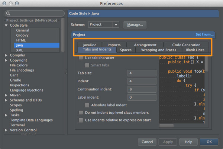Click the Manage... button
The width and height of the screenshot is (223, 149).
[x=135, y=25]
